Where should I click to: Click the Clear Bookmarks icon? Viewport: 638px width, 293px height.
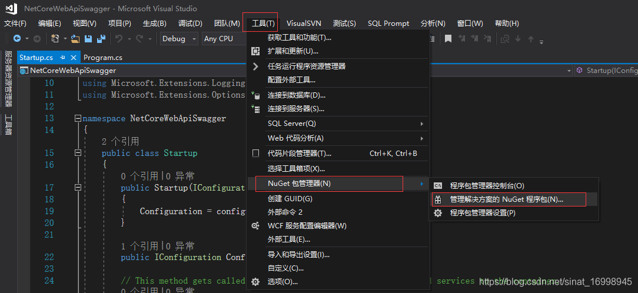click(x=487, y=39)
